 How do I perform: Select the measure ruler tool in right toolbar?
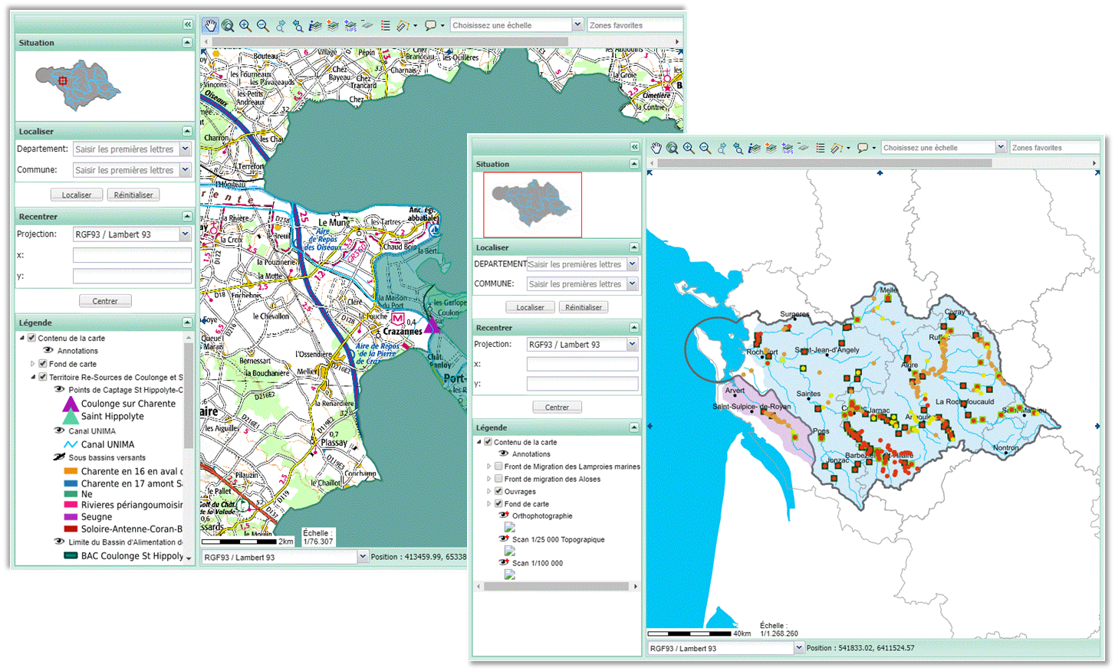click(838, 148)
